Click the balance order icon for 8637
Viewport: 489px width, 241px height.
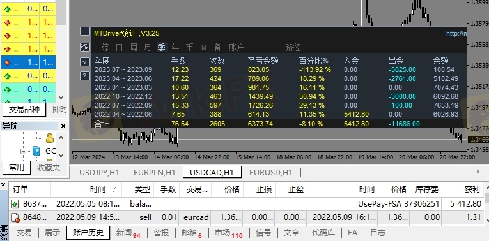pyautogui.click(x=15, y=204)
